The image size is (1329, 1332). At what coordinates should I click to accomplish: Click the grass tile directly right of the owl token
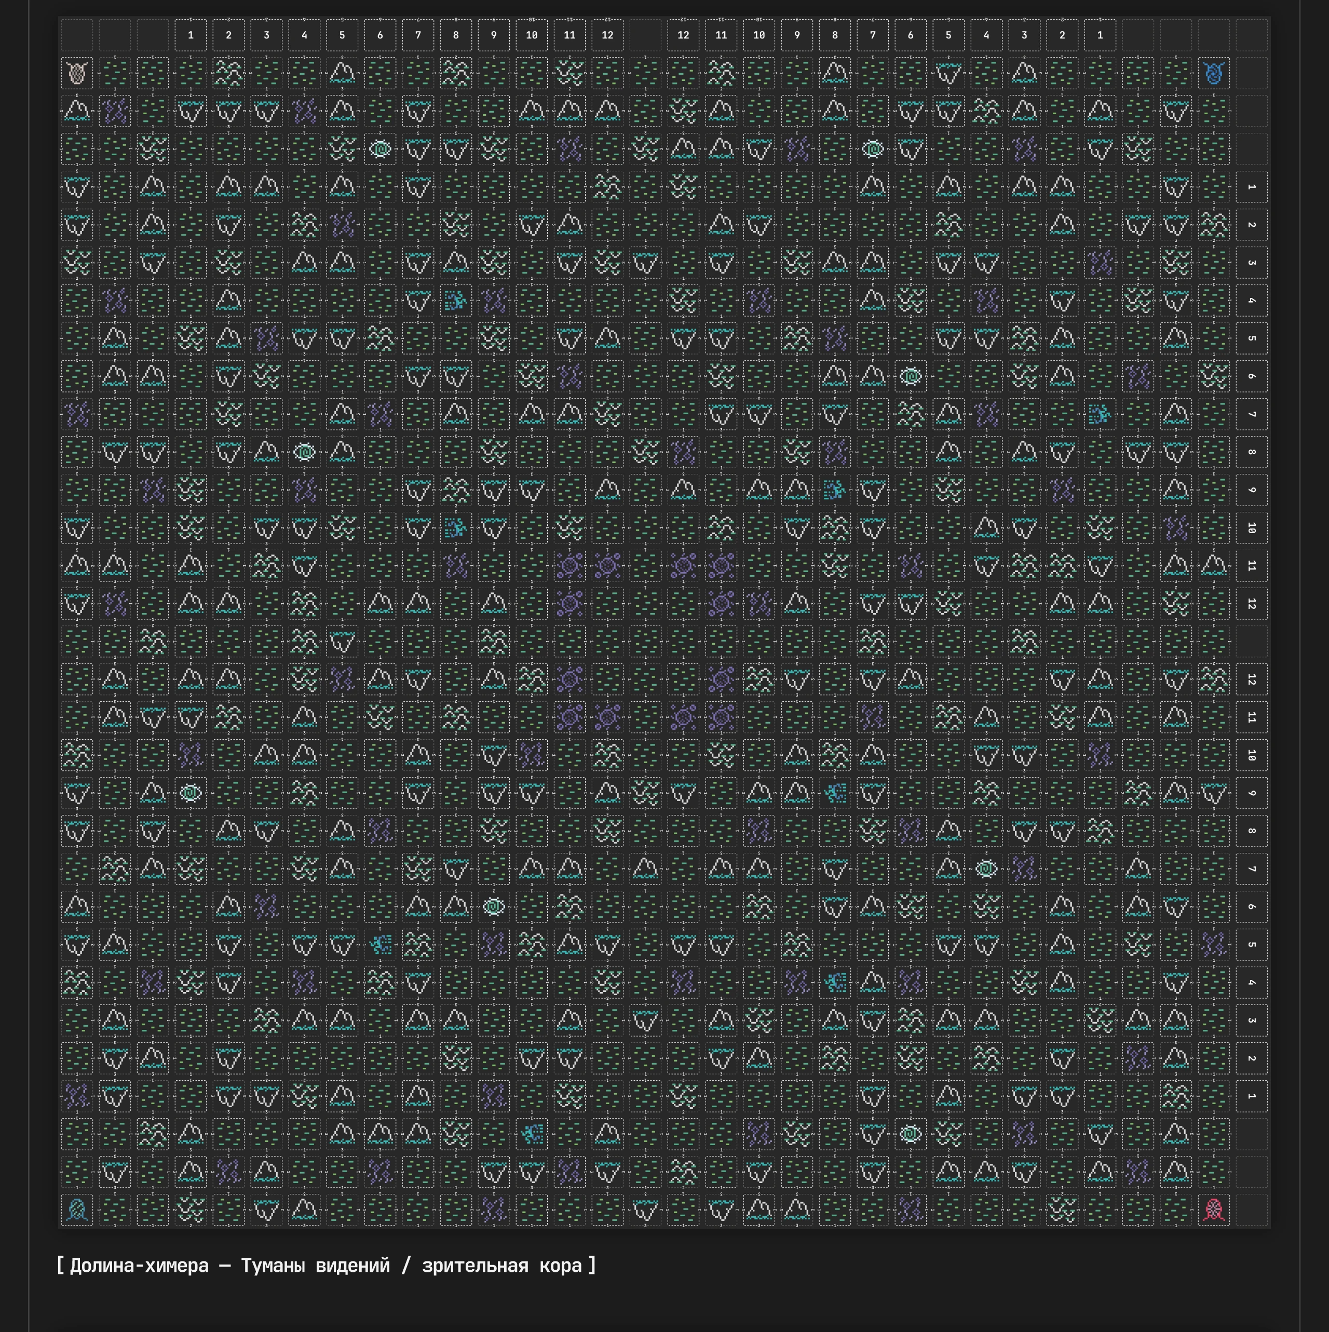(x=115, y=73)
